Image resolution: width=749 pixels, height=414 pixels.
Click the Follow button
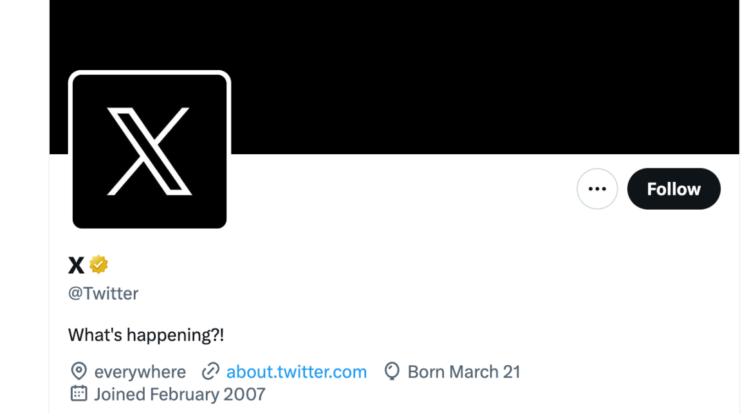pos(674,189)
